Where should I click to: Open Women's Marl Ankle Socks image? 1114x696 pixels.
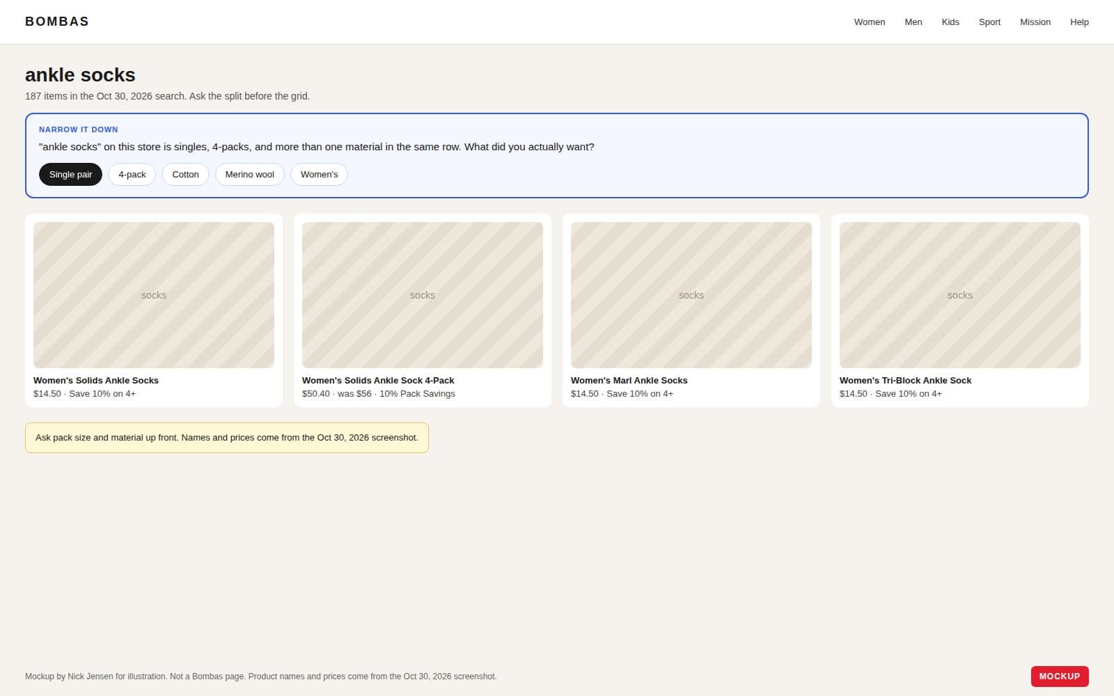(x=691, y=295)
